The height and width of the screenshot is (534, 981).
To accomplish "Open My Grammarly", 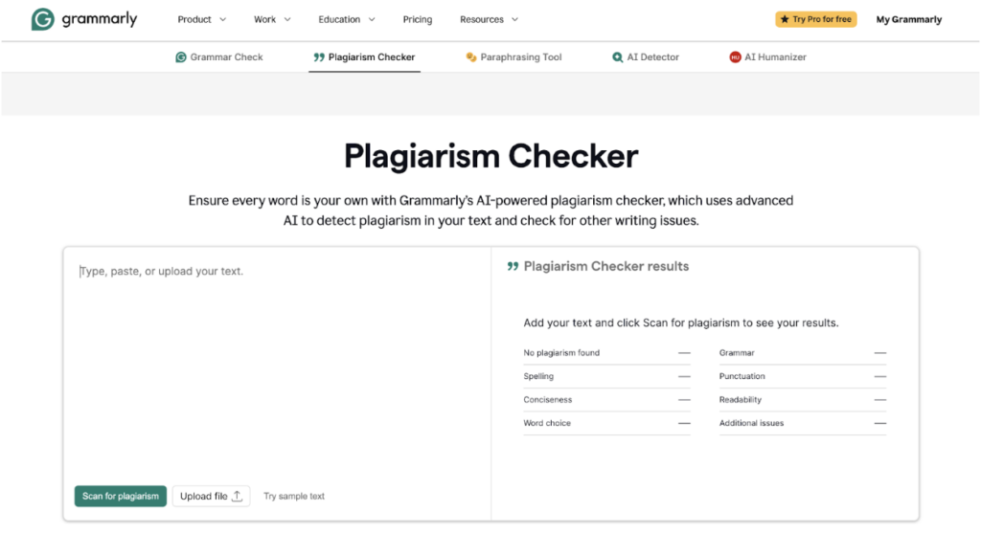I will pyautogui.click(x=908, y=19).
